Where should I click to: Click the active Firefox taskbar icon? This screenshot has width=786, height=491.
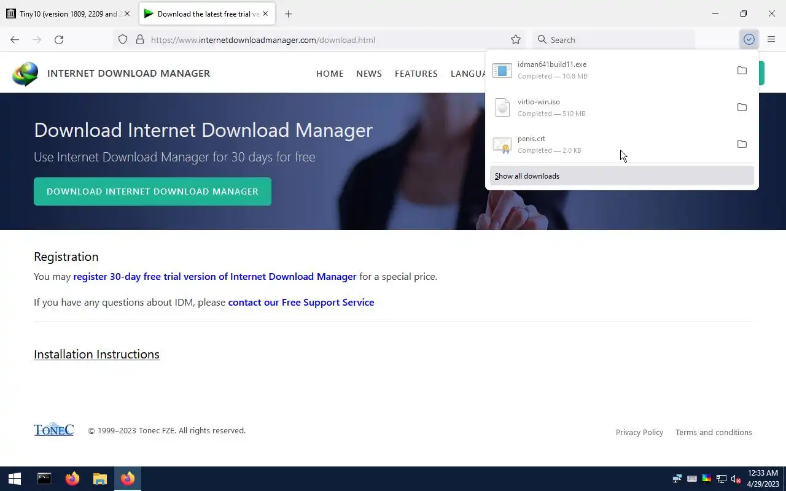(x=128, y=479)
